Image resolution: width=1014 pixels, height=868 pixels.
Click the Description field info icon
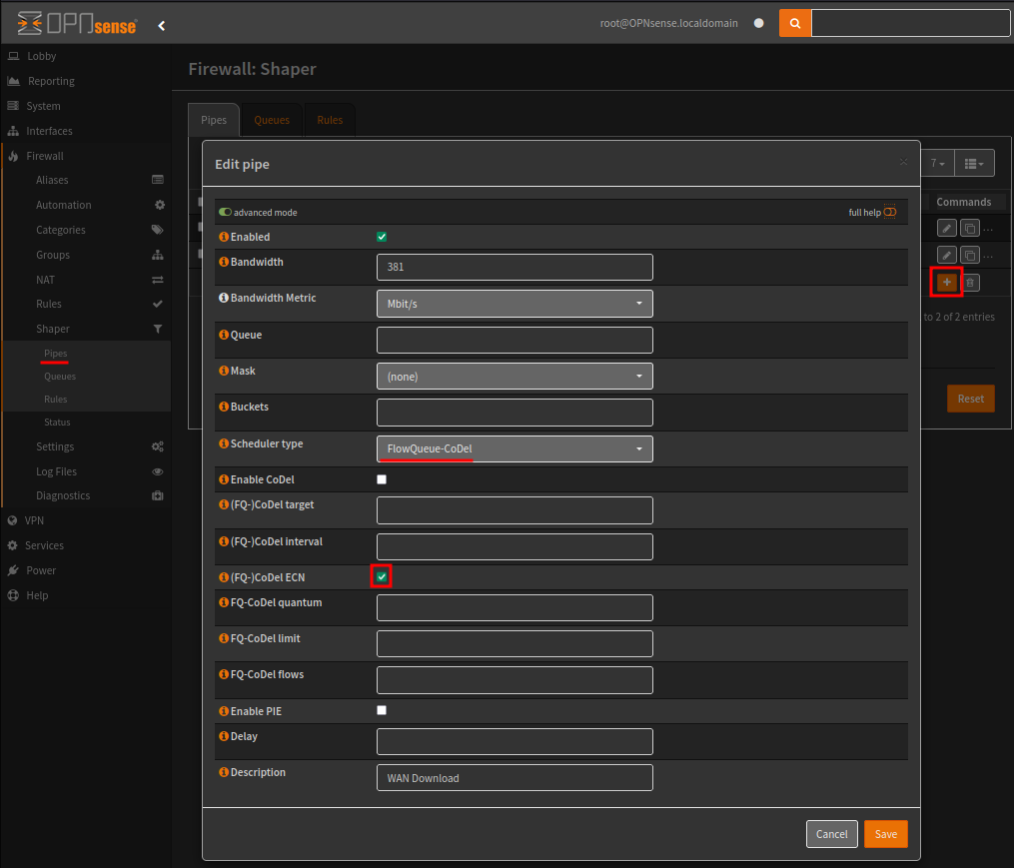[224, 772]
